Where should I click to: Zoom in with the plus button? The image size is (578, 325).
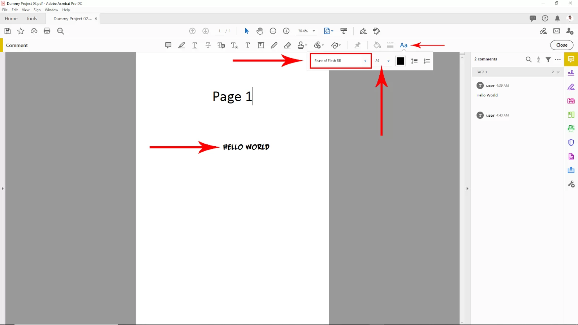[x=286, y=31]
